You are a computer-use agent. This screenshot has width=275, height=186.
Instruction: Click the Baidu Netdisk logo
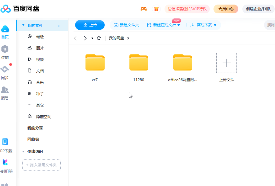[x=20, y=9]
